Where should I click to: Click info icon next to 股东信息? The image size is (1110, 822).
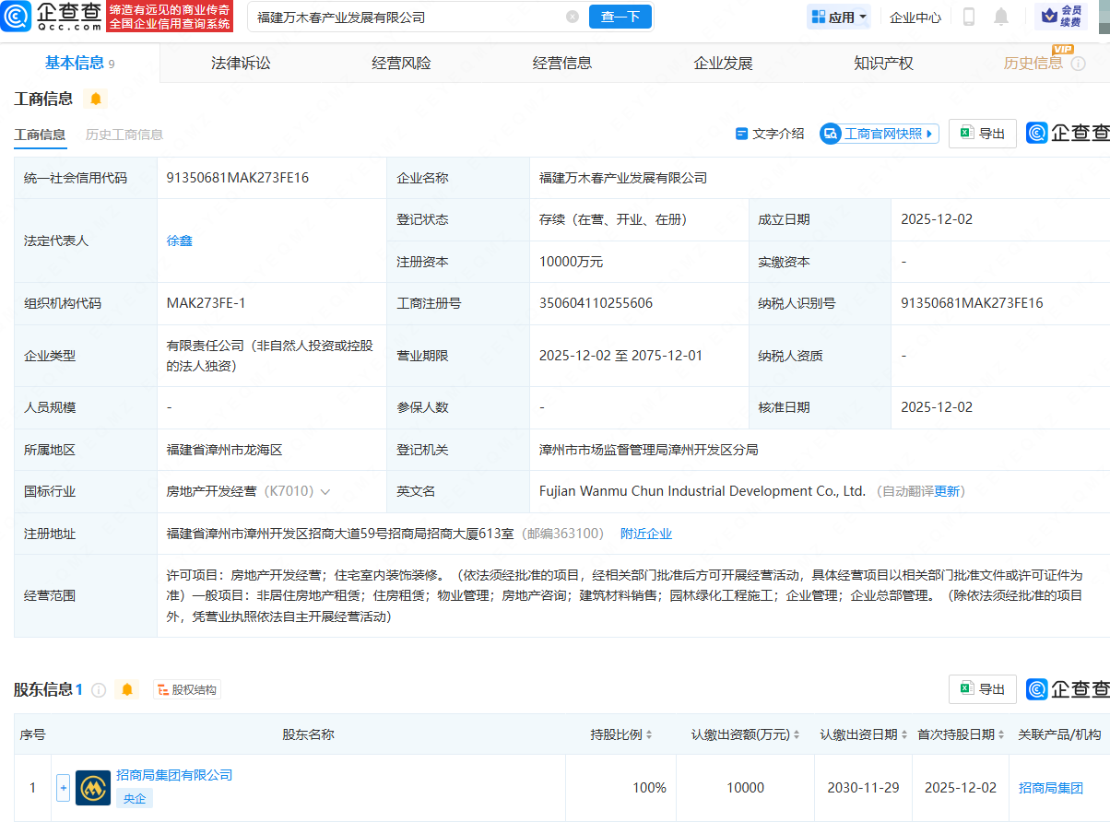tap(99, 689)
